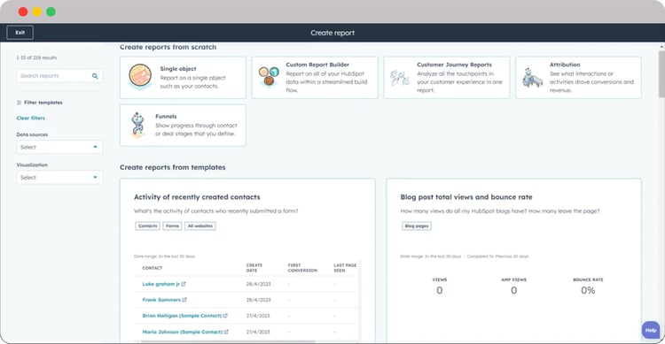
Task: Open Blog post total views template card
Action: pyautogui.click(x=513, y=260)
